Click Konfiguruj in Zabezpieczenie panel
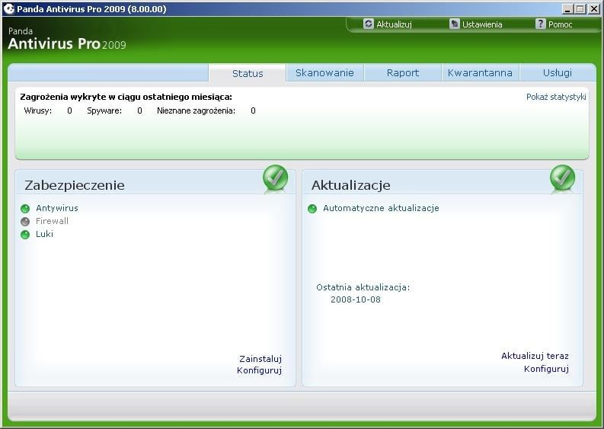This screenshot has width=604, height=429. pos(259,370)
